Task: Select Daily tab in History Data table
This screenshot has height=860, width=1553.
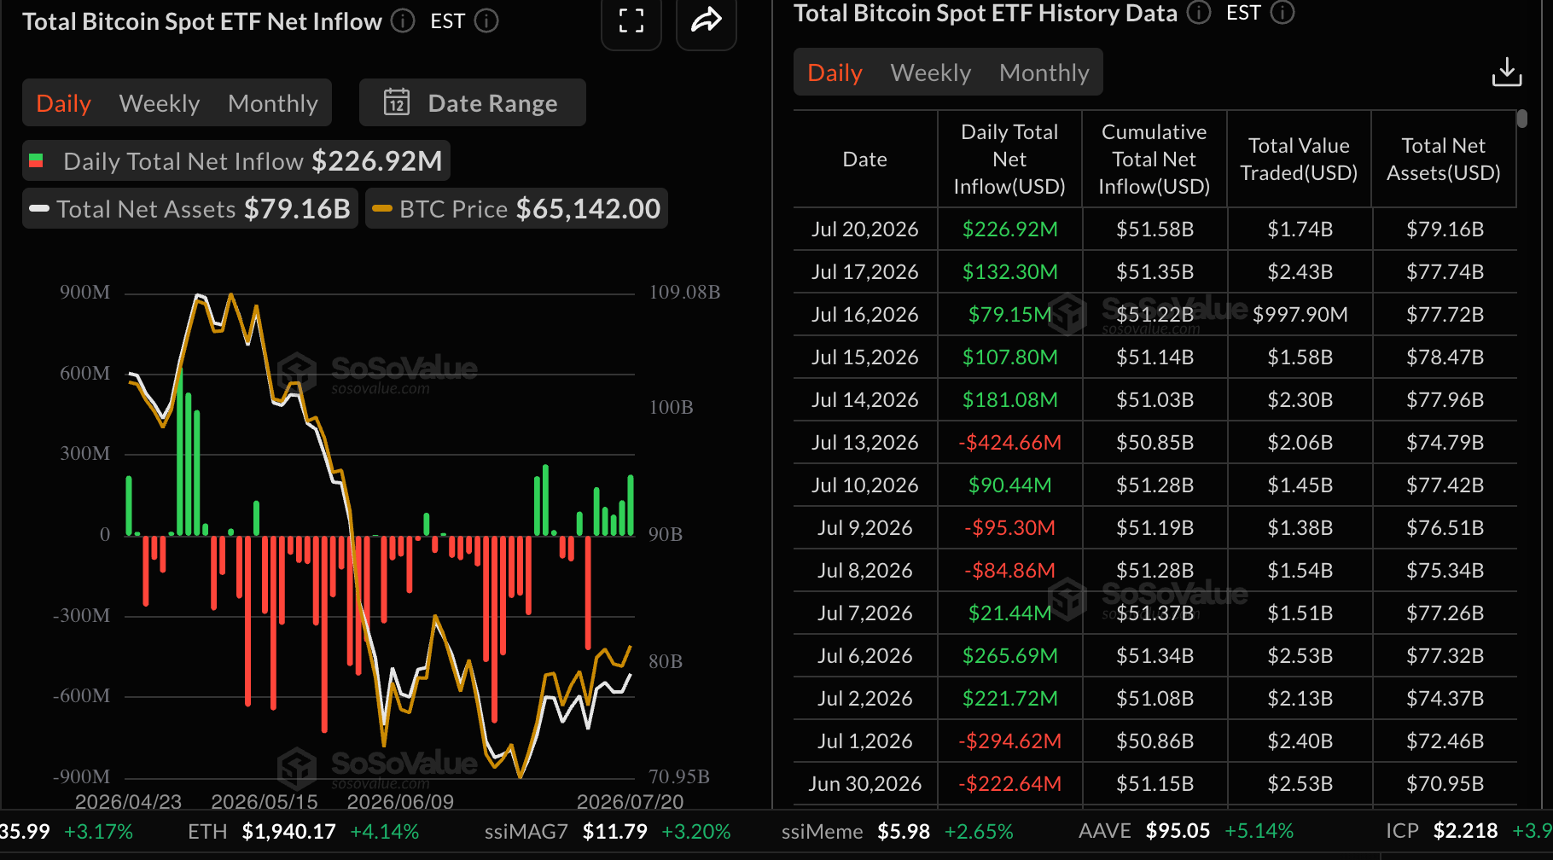Action: (835, 73)
